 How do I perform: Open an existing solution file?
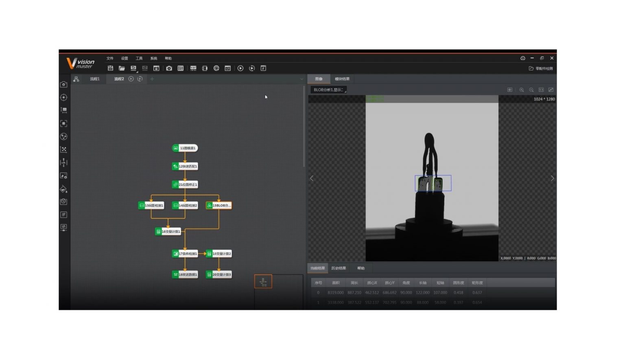(122, 68)
